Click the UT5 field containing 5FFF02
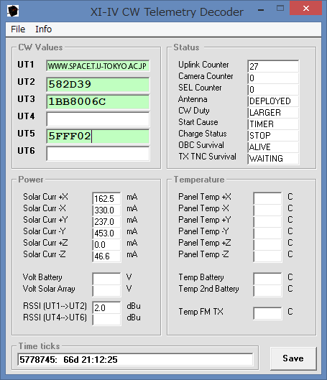Screen dimensions: 327x380 (98, 136)
